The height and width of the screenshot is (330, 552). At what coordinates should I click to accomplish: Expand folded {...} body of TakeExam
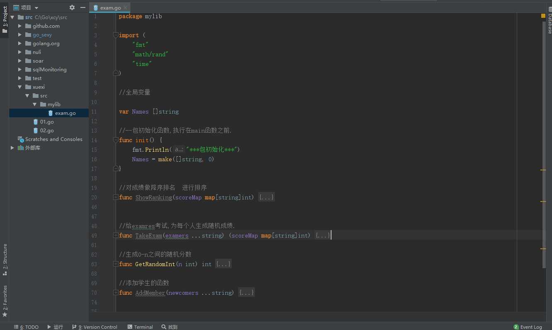point(323,235)
